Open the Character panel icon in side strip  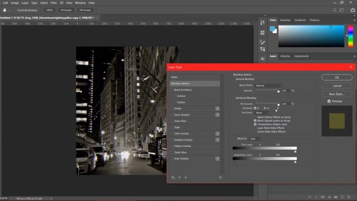tap(263, 59)
